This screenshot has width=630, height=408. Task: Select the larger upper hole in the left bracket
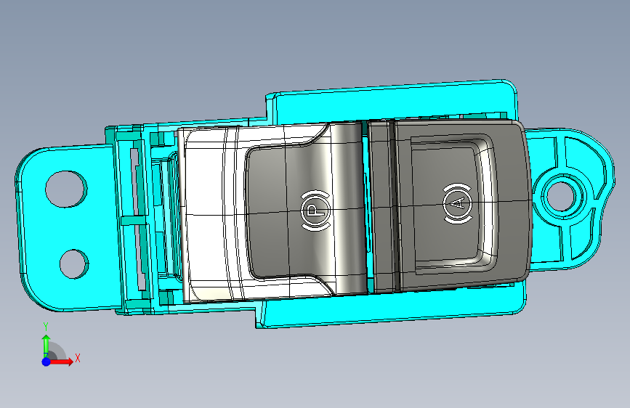[66, 189]
